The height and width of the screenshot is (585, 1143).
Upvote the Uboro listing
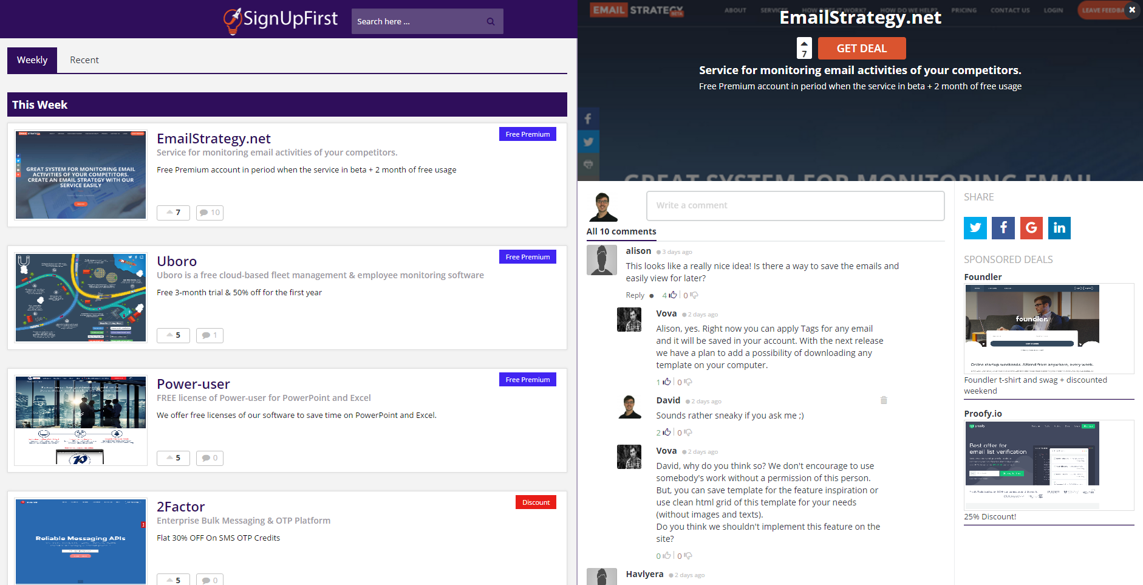pyautogui.click(x=173, y=335)
